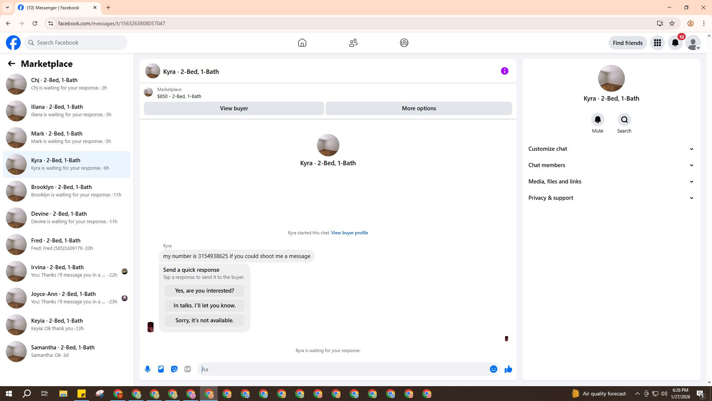Expand Privacy & support section
The image size is (712, 401).
click(x=611, y=198)
